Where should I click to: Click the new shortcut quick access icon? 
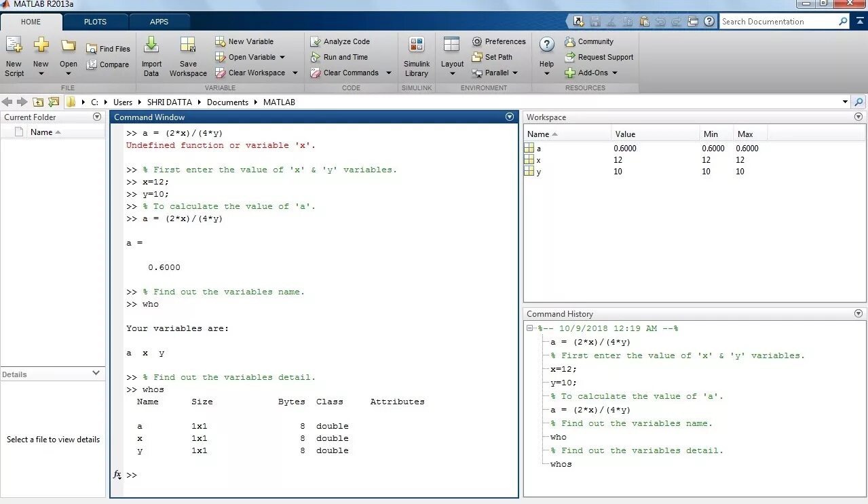[579, 21]
